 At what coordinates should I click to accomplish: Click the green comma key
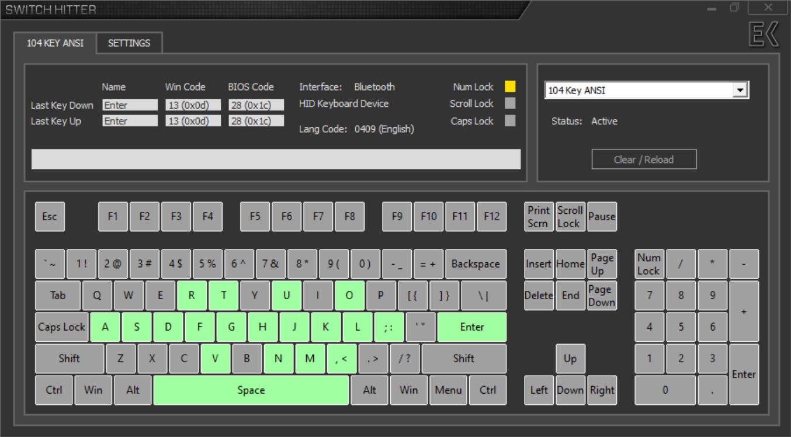342,359
